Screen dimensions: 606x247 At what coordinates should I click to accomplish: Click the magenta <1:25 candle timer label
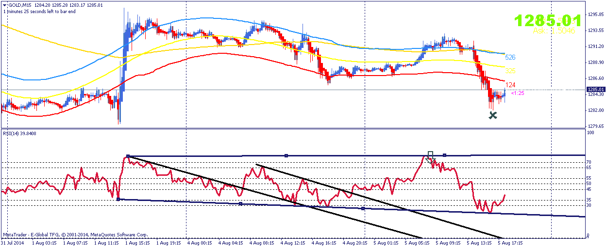click(518, 93)
